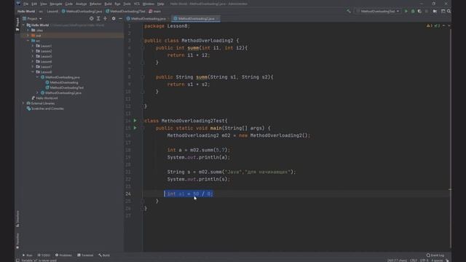
Task: Click line separator CRLF in status bar
Action: 414,261
